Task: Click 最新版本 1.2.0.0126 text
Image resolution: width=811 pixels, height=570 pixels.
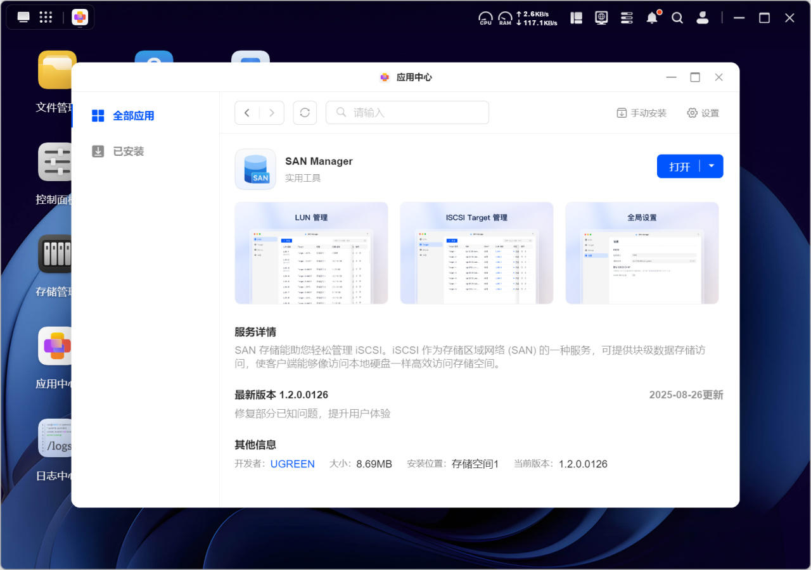Action: (281, 395)
